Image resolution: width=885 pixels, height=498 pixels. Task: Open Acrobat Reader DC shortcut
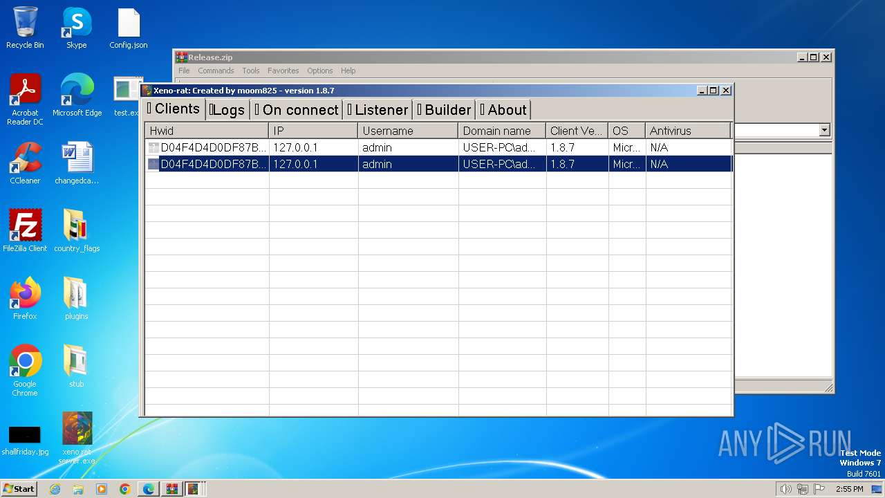[x=25, y=99]
